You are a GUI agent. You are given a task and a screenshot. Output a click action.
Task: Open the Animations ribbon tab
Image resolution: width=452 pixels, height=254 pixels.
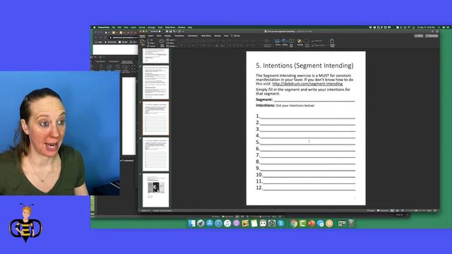click(193, 36)
